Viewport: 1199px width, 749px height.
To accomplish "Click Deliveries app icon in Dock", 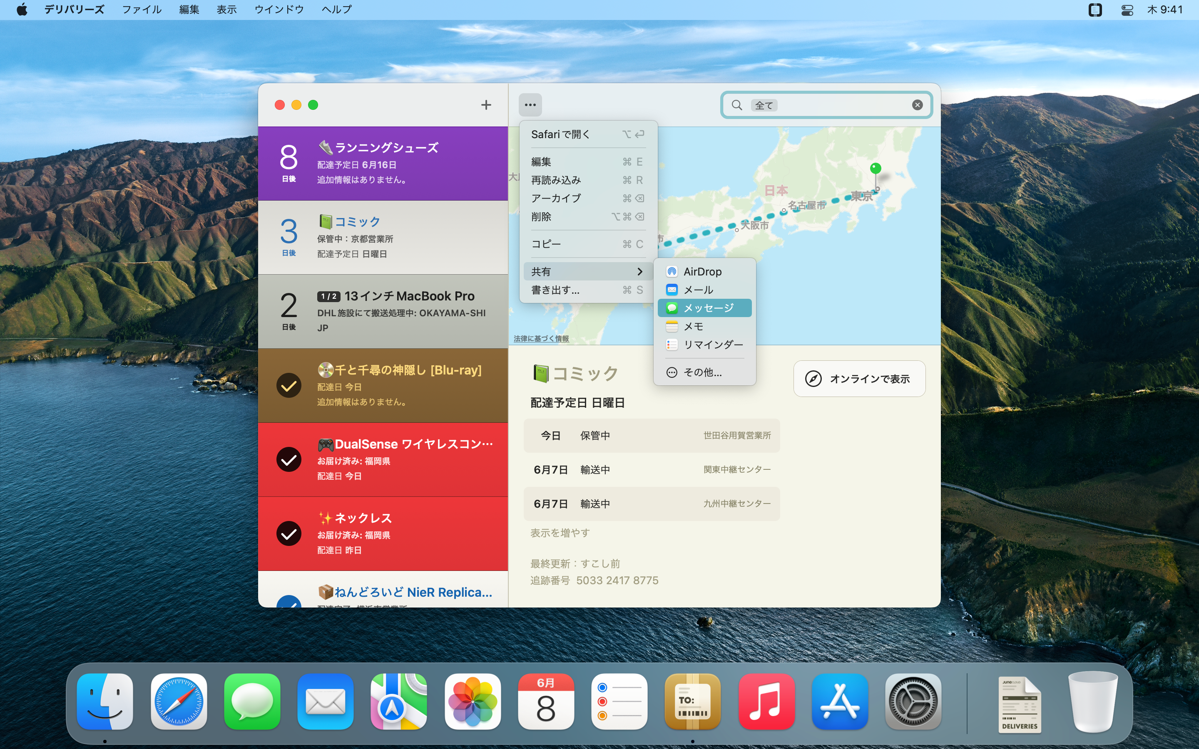I will 693,702.
